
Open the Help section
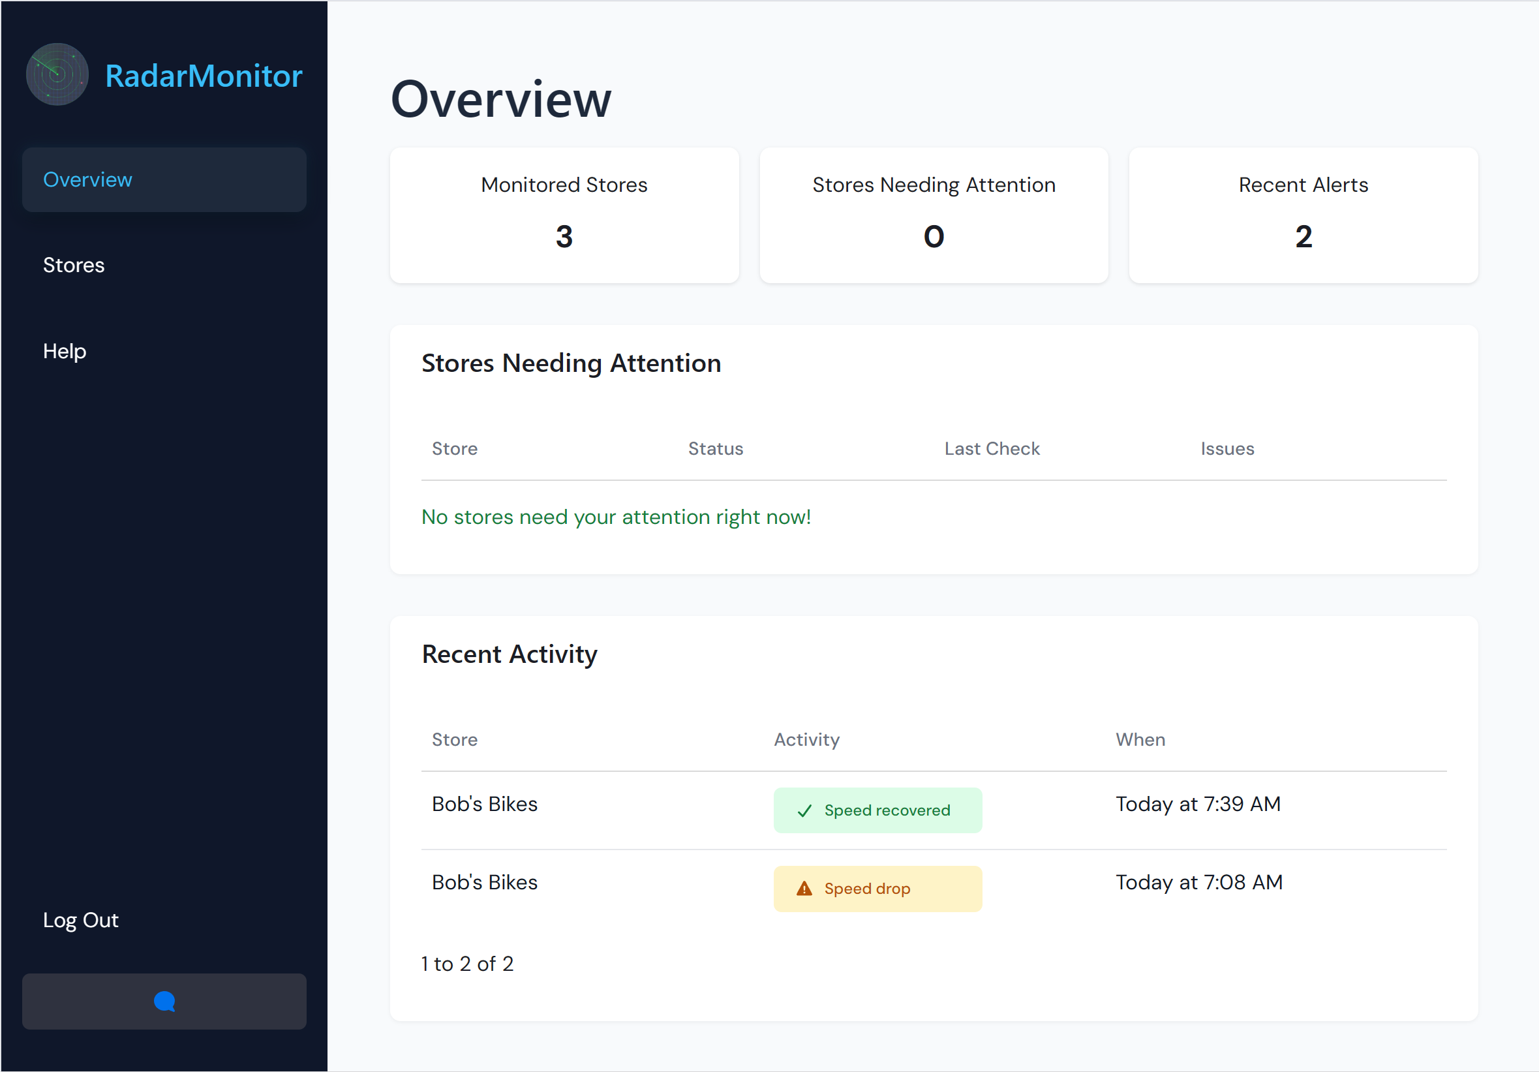tap(65, 350)
